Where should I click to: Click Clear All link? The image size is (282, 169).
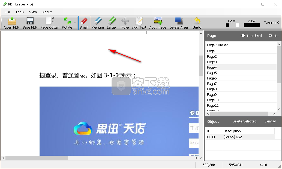pos(270,121)
